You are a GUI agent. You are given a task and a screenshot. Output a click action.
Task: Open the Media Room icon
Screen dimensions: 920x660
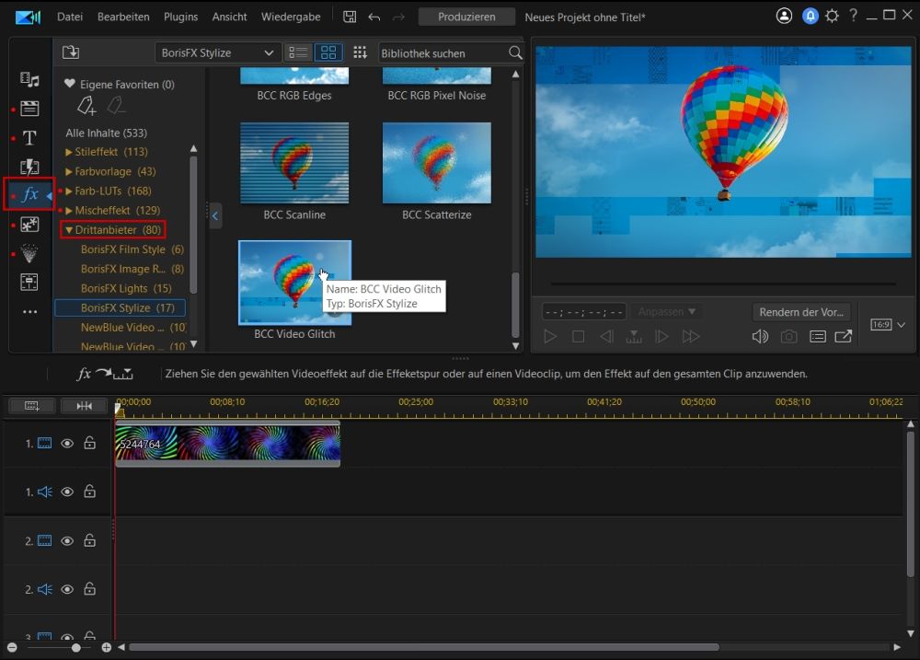(x=29, y=79)
